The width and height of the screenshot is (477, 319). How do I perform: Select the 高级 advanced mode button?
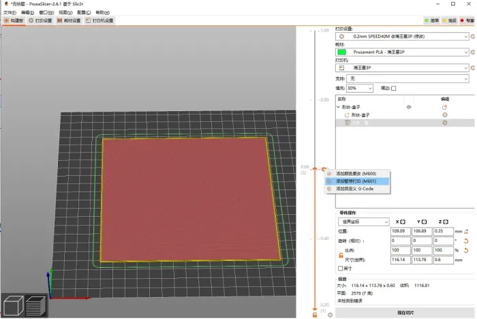(x=449, y=20)
